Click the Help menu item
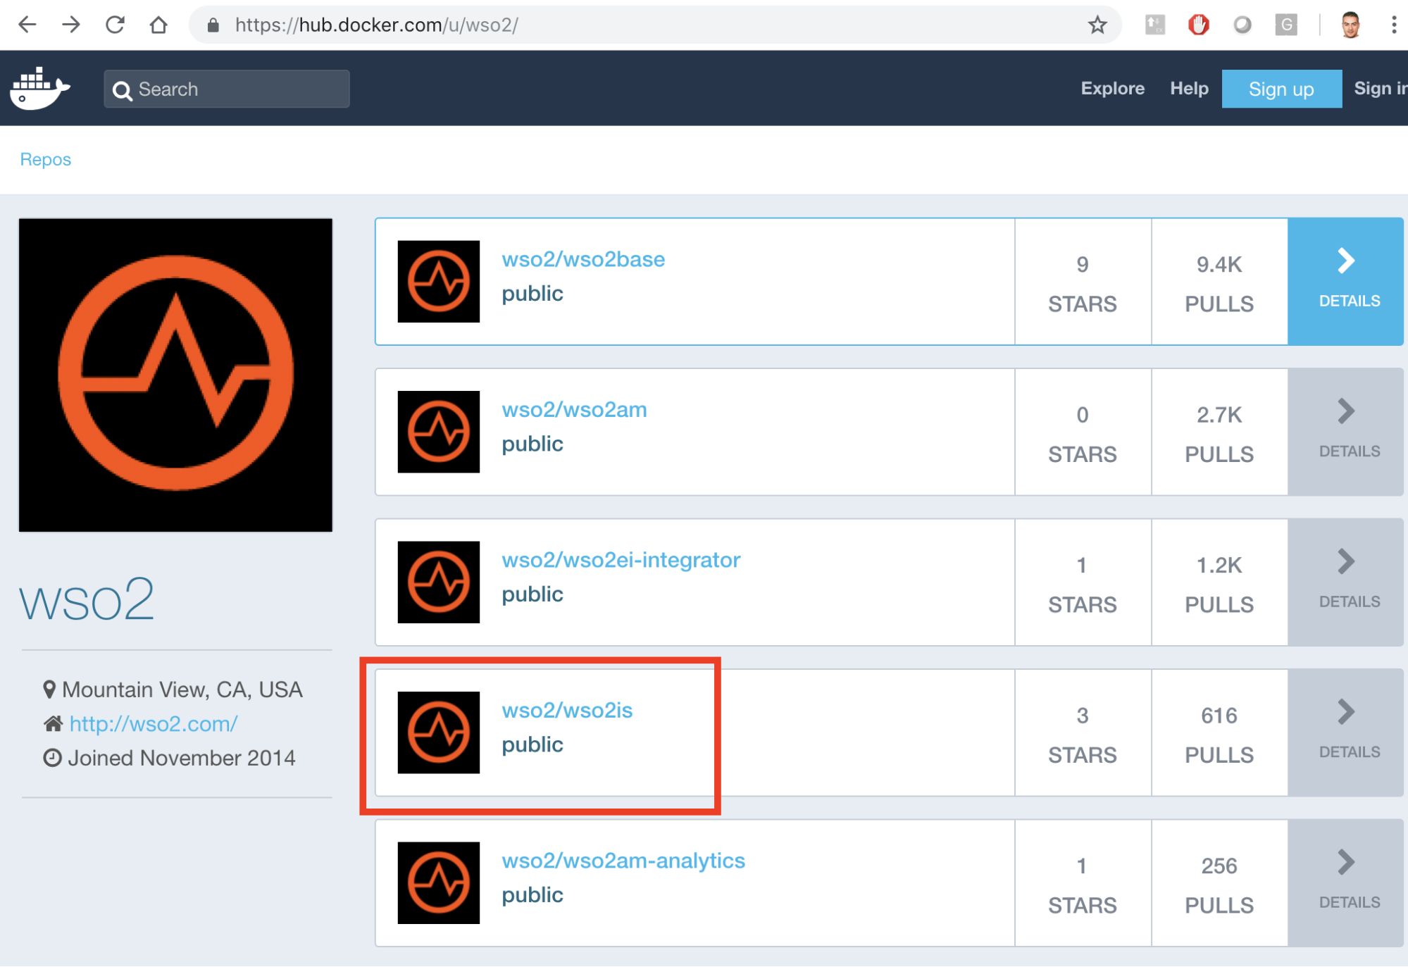 click(1189, 89)
